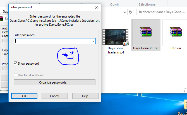Click the 'in archive Days.Gone.PC.rar' text

pyautogui.click(x=55, y=25)
